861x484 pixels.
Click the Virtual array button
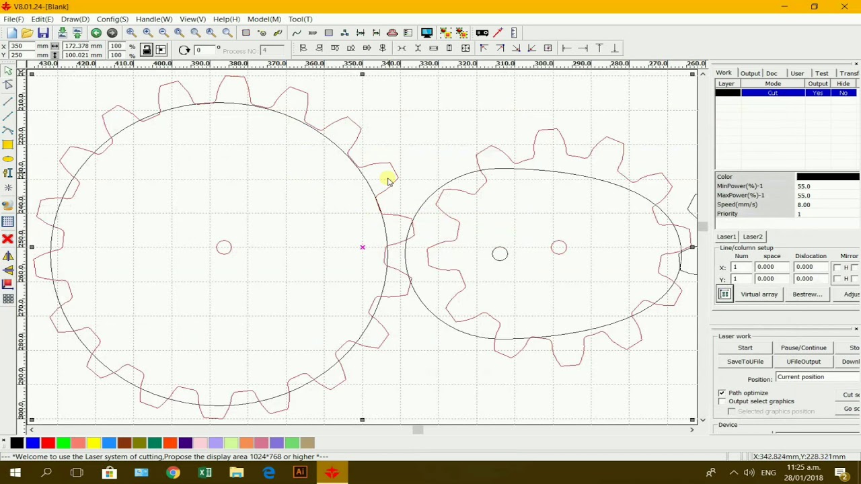[x=759, y=294]
